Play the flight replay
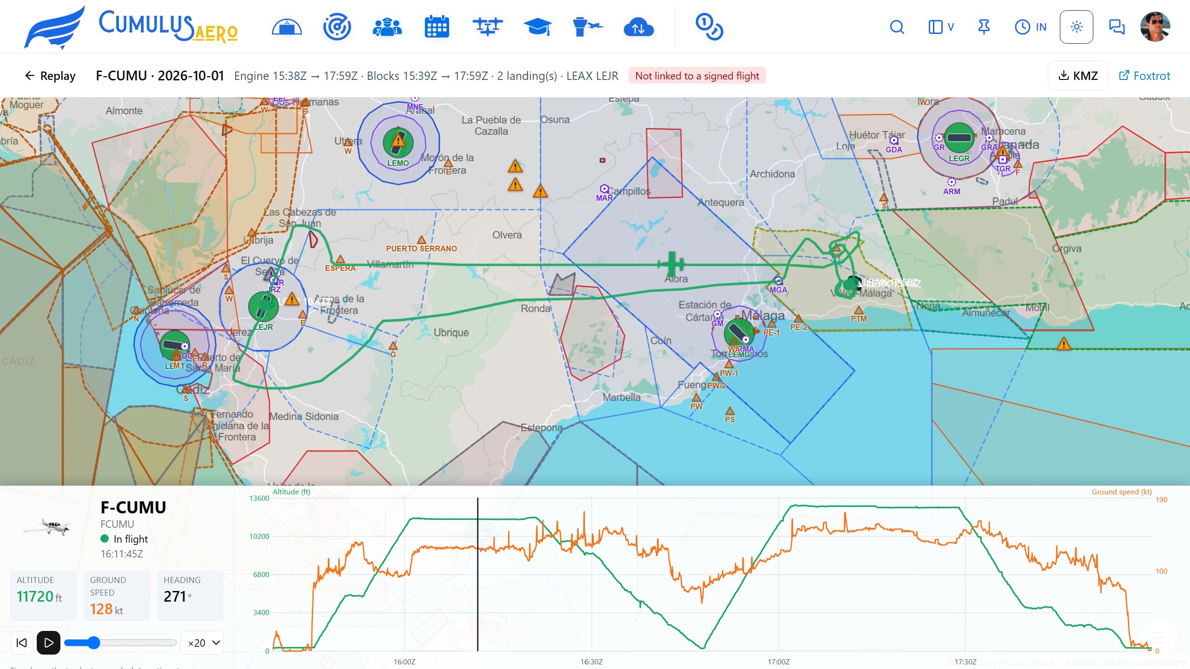 click(x=49, y=643)
